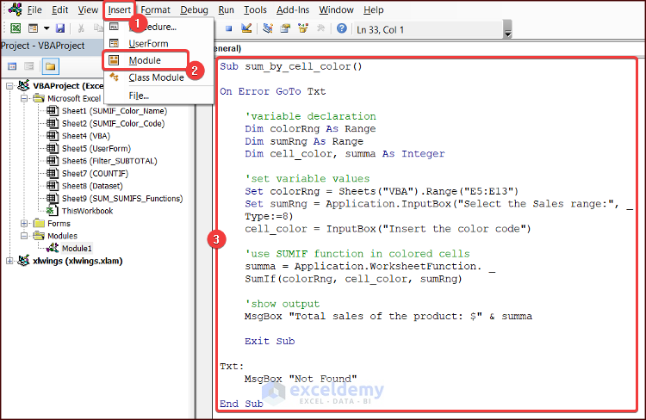The width and height of the screenshot is (646, 420).
Task: Click the End Sub code line
Action: (241, 404)
